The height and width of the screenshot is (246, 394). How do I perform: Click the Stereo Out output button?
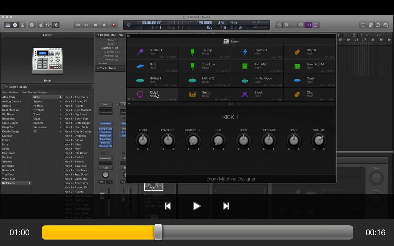(x=105, y=158)
